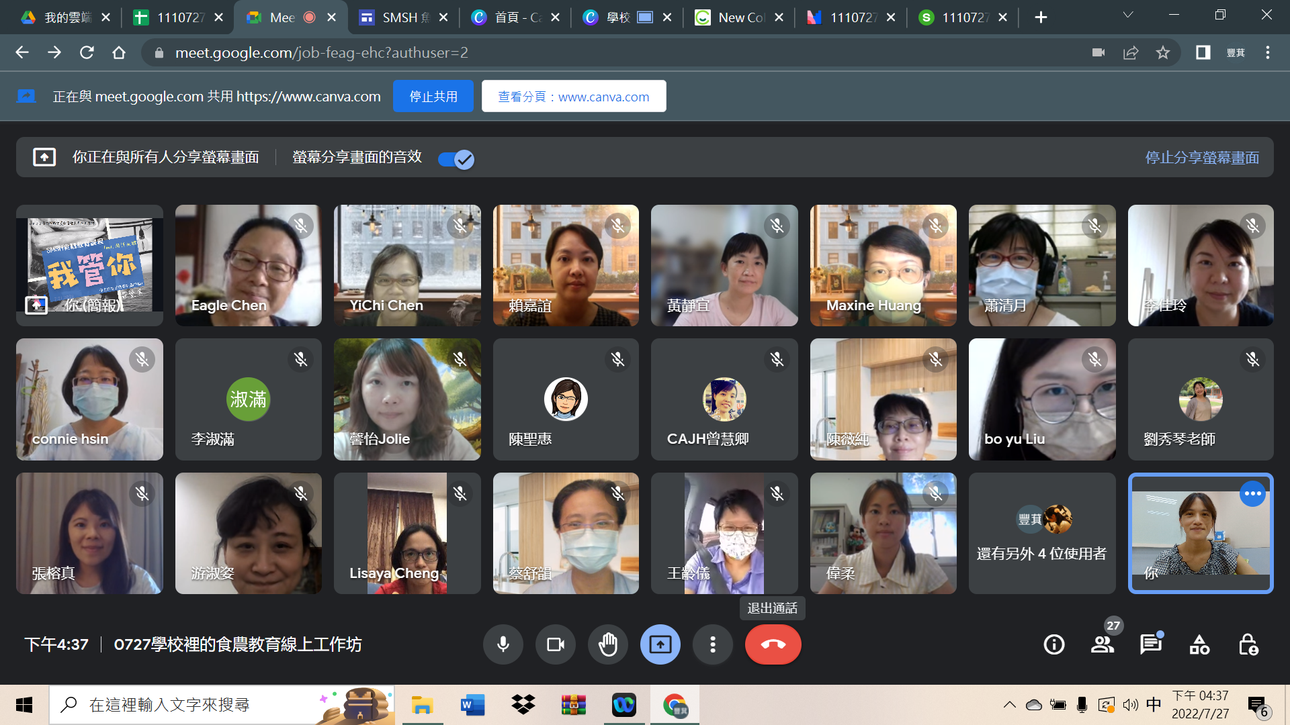The image size is (1290, 725).
Task: Expand Chrome tab search chevron
Action: pyautogui.click(x=1128, y=15)
